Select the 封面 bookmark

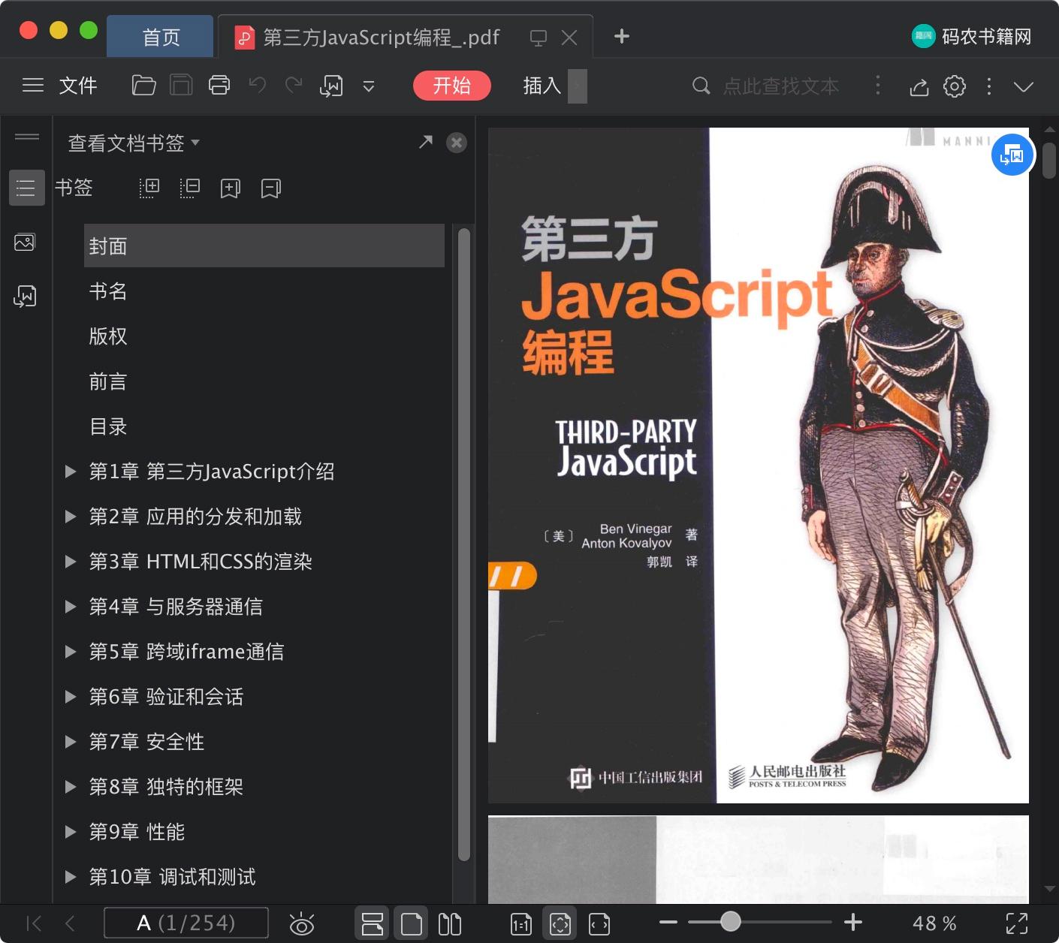264,246
